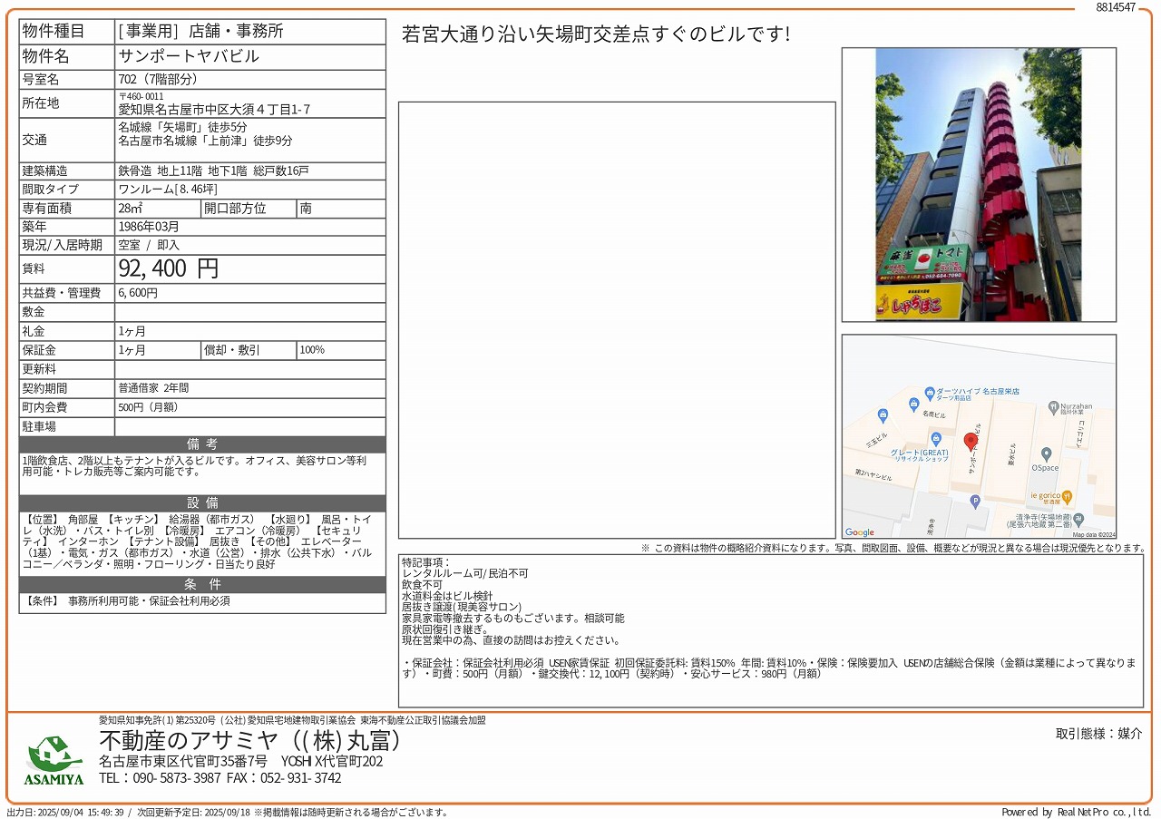Image resolution: width=1161 pixels, height=819 pixels.
Task: Click the 備考 section header
Action: pos(202,444)
